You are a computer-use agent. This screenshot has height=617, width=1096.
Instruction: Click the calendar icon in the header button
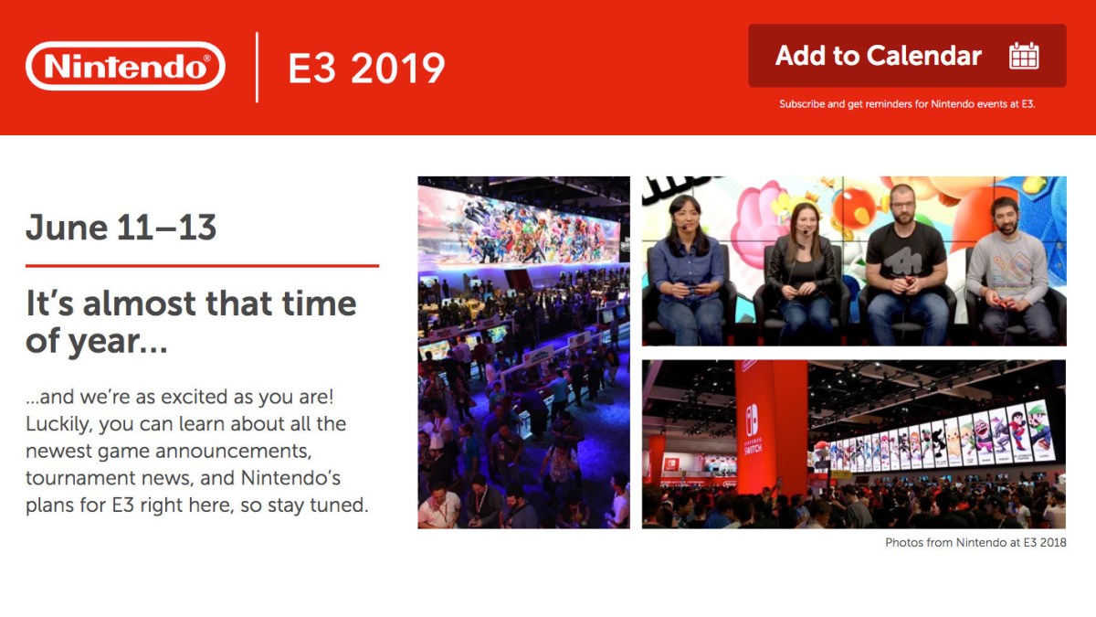[x=1024, y=56]
